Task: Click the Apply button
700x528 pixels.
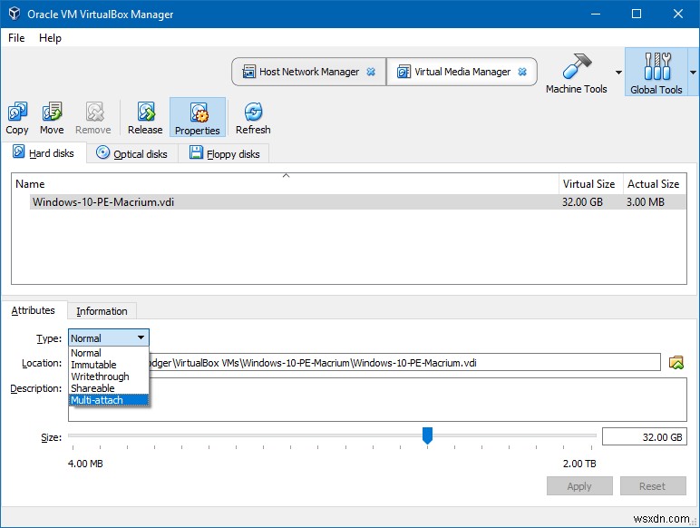Action: point(579,485)
